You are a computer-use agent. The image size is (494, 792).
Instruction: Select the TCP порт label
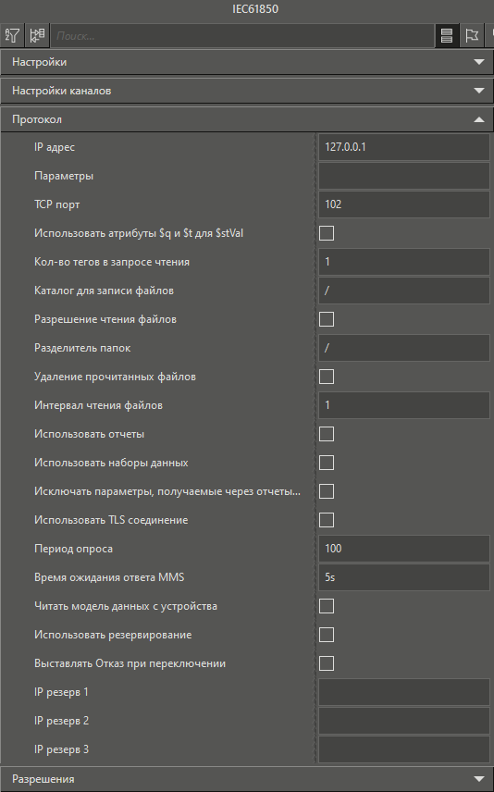[x=57, y=204]
